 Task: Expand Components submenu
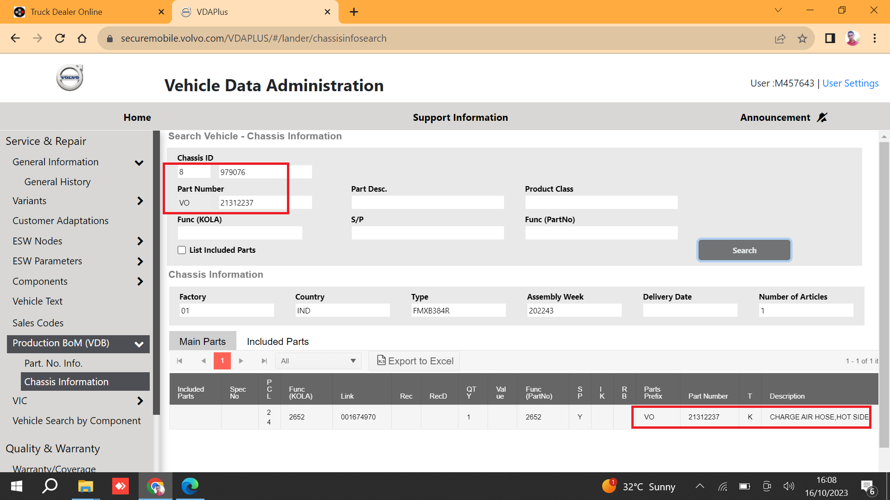tap(140, 281)
